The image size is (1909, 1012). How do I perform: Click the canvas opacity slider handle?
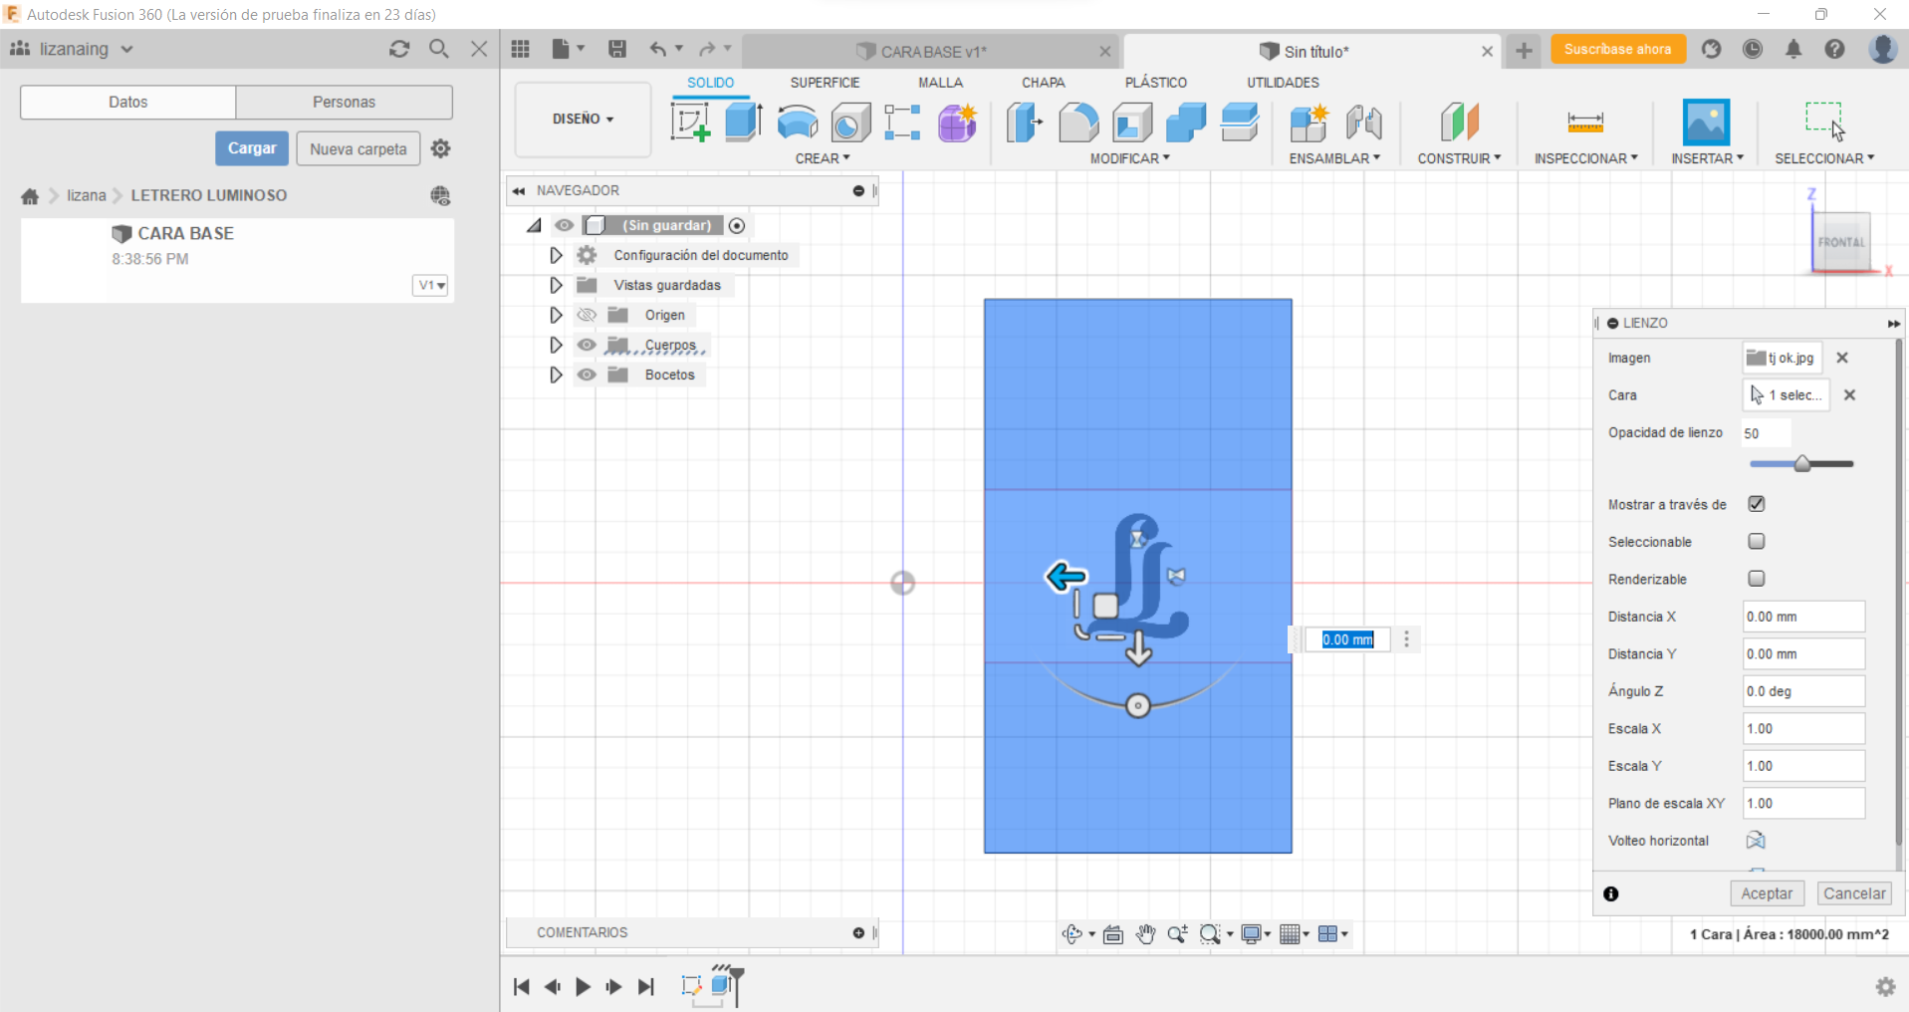(x=1801, y=464)
